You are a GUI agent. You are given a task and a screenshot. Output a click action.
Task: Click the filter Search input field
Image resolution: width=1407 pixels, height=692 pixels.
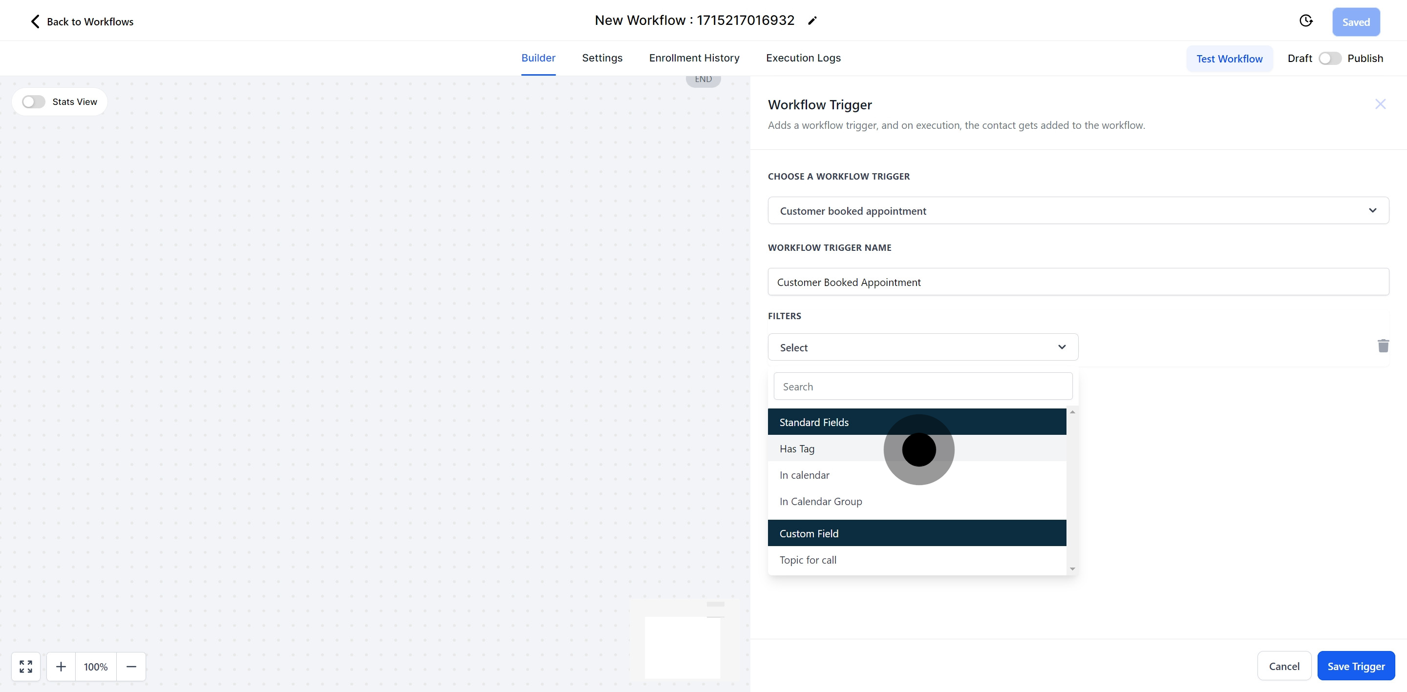tap(922, 387)
